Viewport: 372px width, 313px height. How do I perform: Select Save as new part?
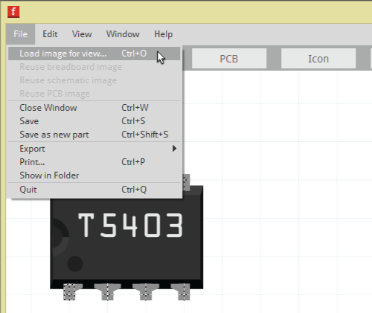click(x=94, y=135)
